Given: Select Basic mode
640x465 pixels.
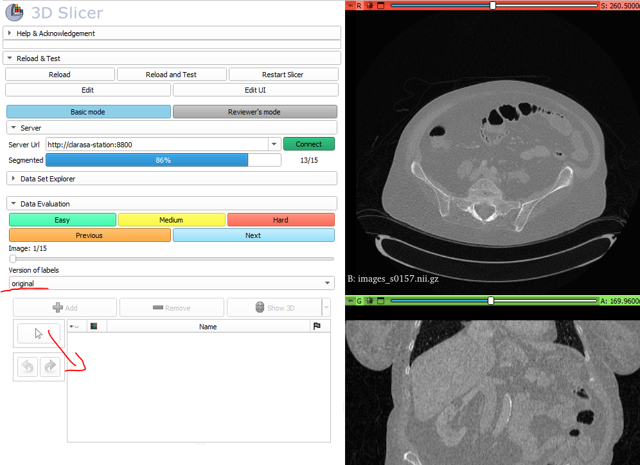Looking at the screenshot, I should (x=88, y=111).
